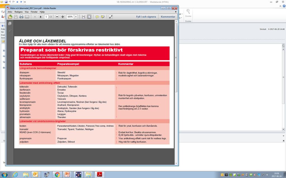
Task: Click the 'Läkemedel vid smärta/sömnsvårigheter' section header
Action: 43,121
